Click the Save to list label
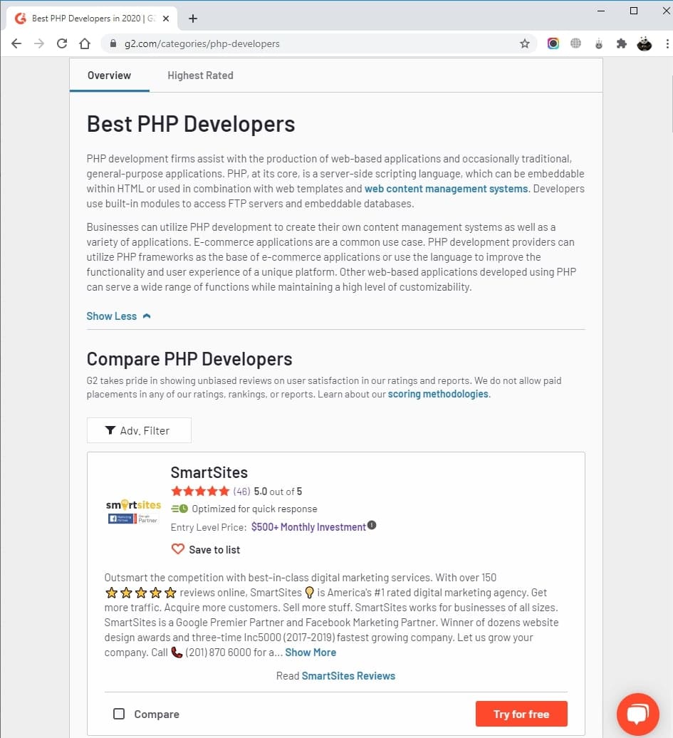 coord(214,550)
